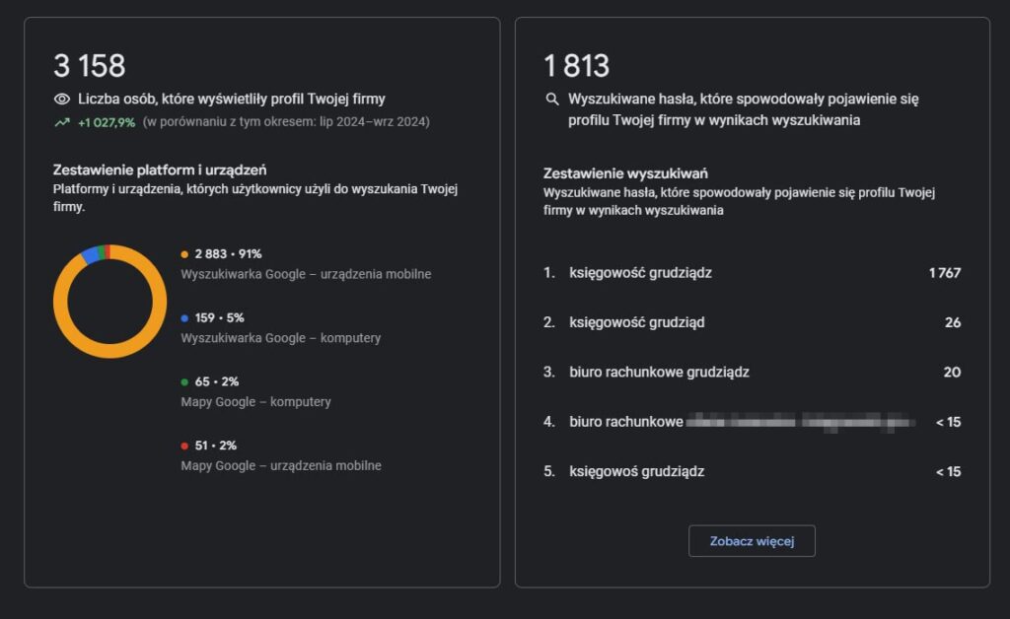Open more search terms via Zobacz więcej
This screenshot has height=619, width=1010.
point(752,540)
